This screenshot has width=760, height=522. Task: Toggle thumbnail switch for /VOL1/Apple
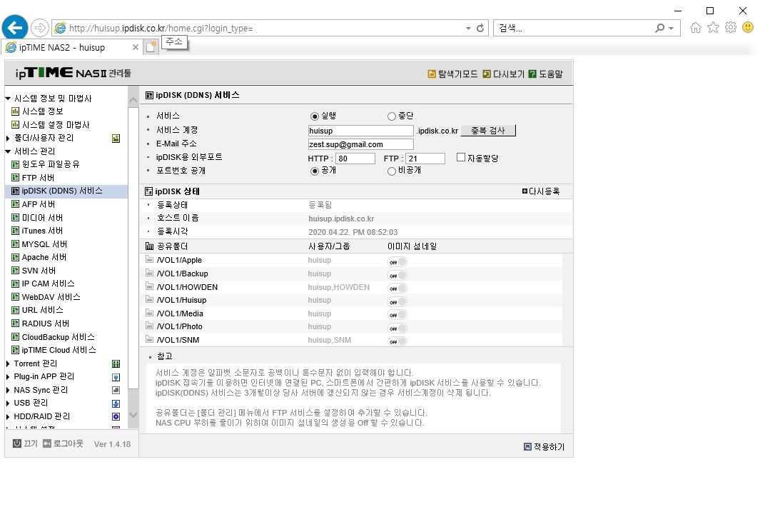(x=397, y=262)
